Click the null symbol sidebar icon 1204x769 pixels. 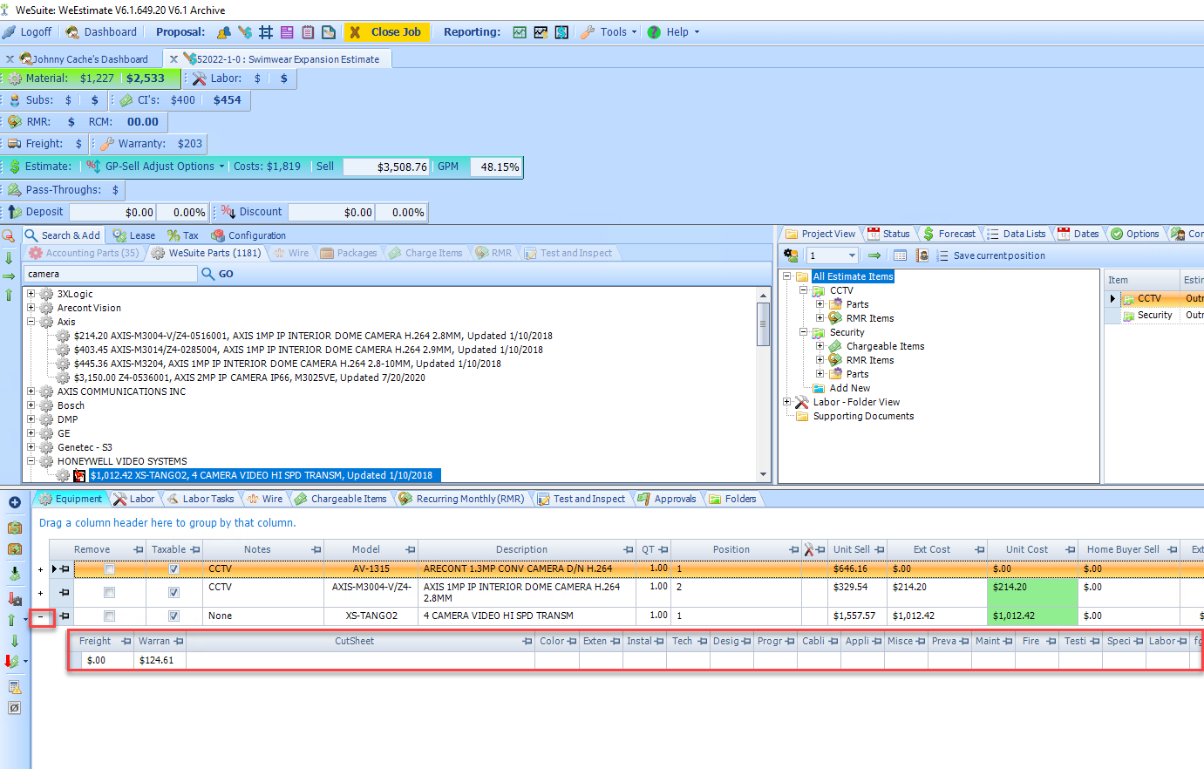[x=14, y=708]
